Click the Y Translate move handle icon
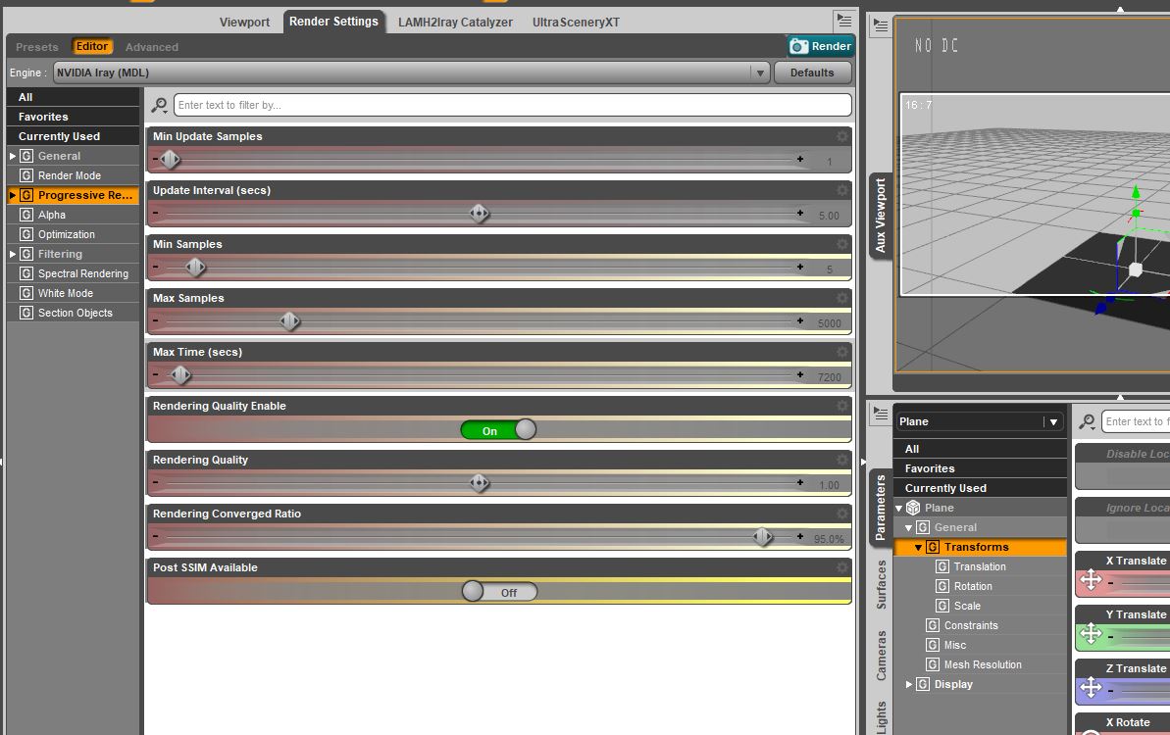The image size is (1170, 735). tap(1091, 634)
